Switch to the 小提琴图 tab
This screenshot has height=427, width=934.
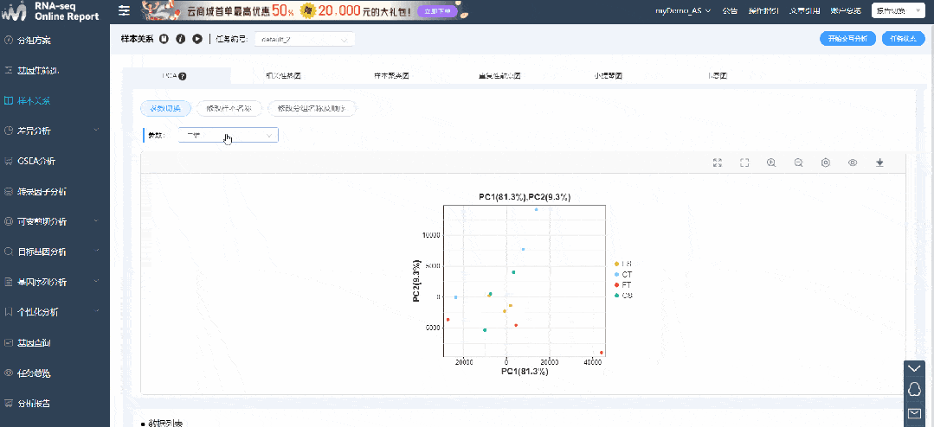pyautogui.click(x=608, y=76)
